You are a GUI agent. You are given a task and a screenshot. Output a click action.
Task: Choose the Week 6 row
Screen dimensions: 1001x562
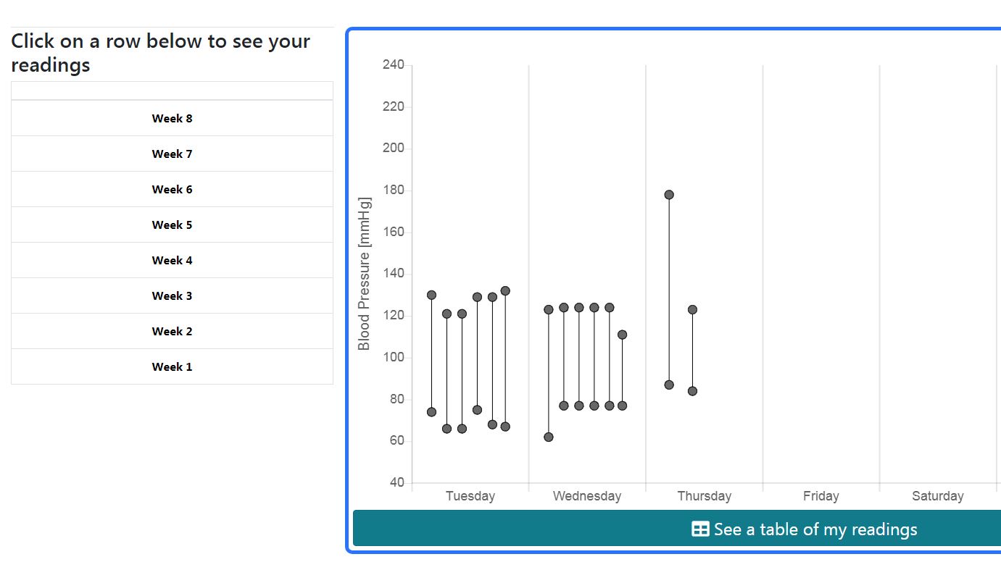click(x=172, y=189)
